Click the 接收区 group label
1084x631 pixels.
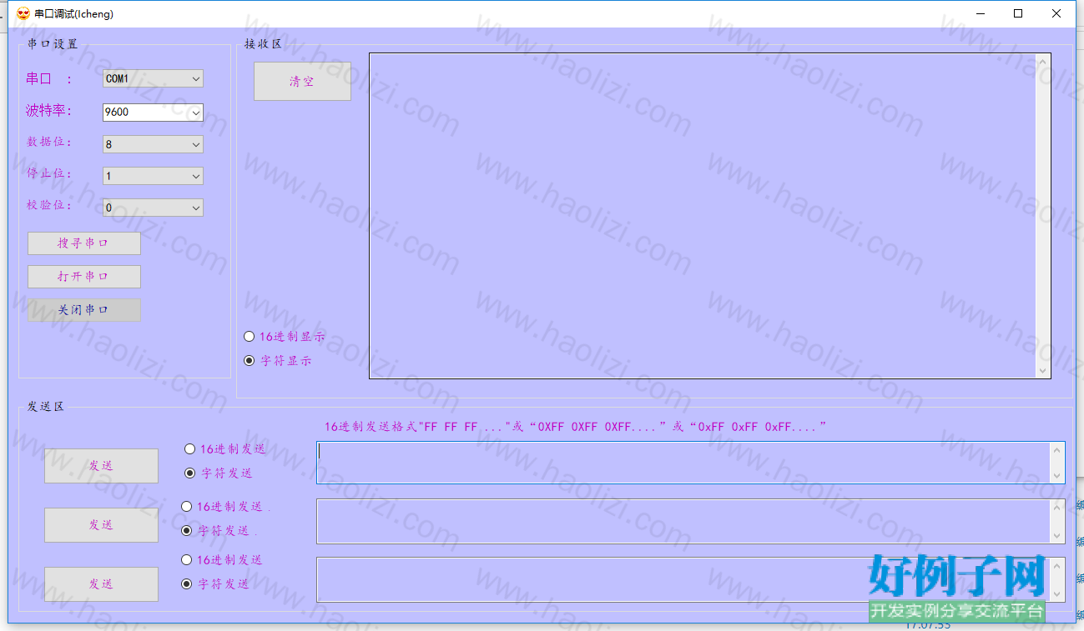click(263, 44)
